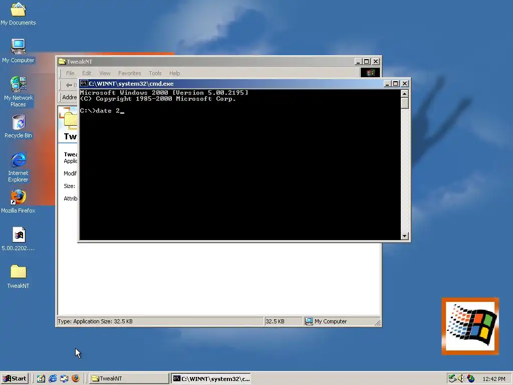The image size is (513, 385).
Task: Select the My Computer desktop icon
Action: click(18, 51)
